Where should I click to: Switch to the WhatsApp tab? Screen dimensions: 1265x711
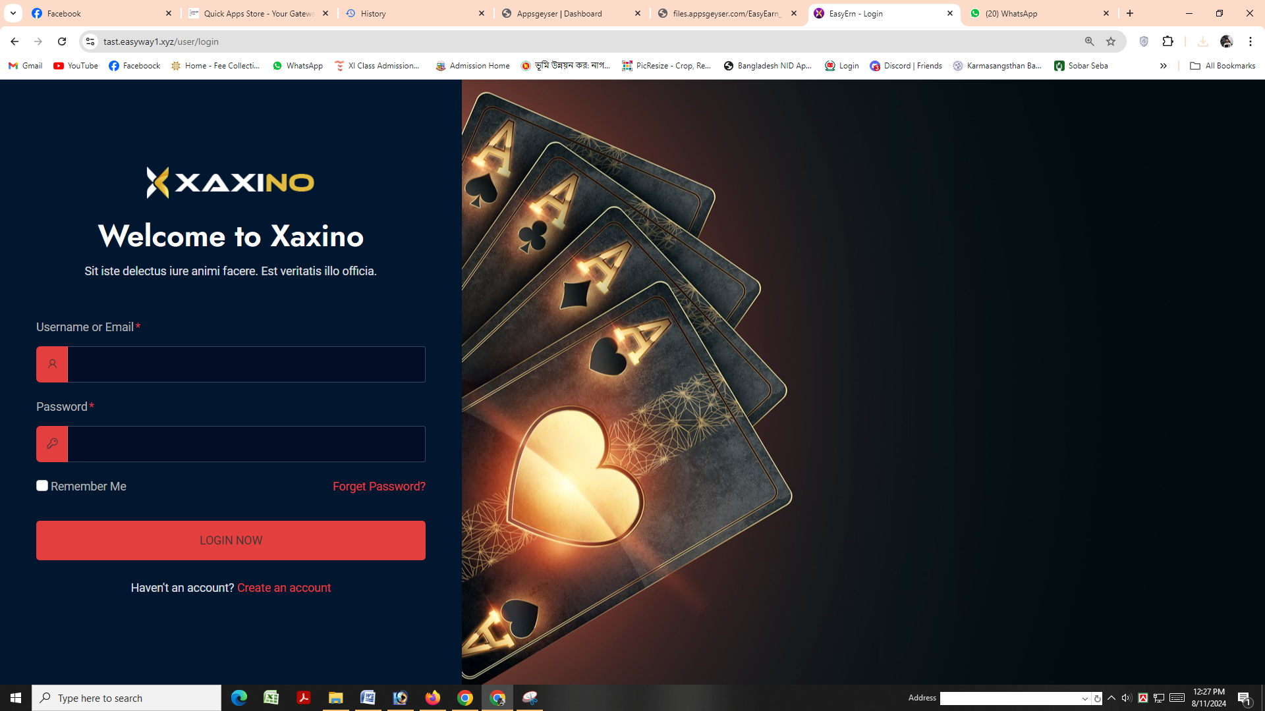click(1040, 13)
